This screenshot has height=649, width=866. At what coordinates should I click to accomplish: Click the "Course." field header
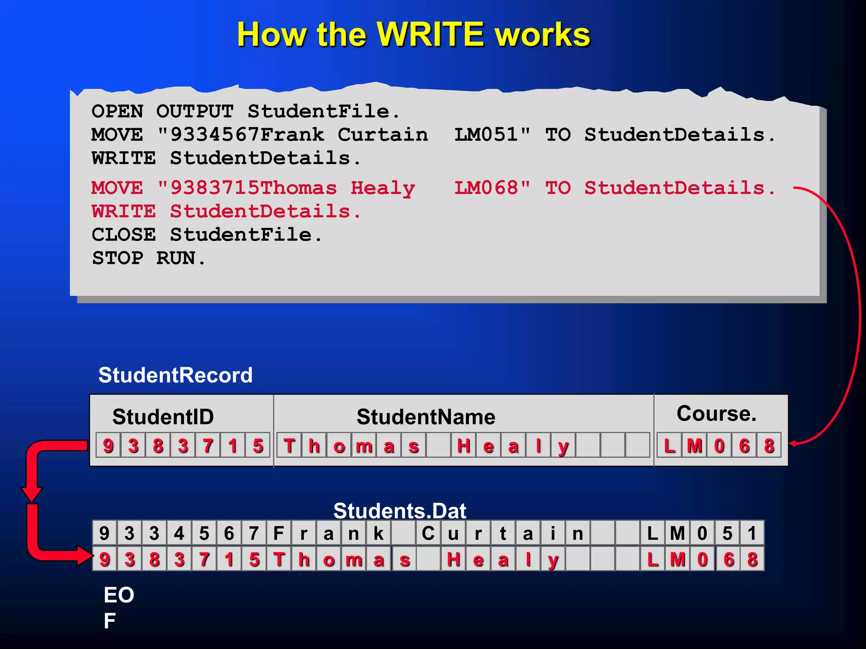716,413
